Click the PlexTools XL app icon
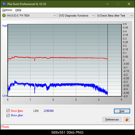Screen dimensions: 135x135 click(4, 4)
